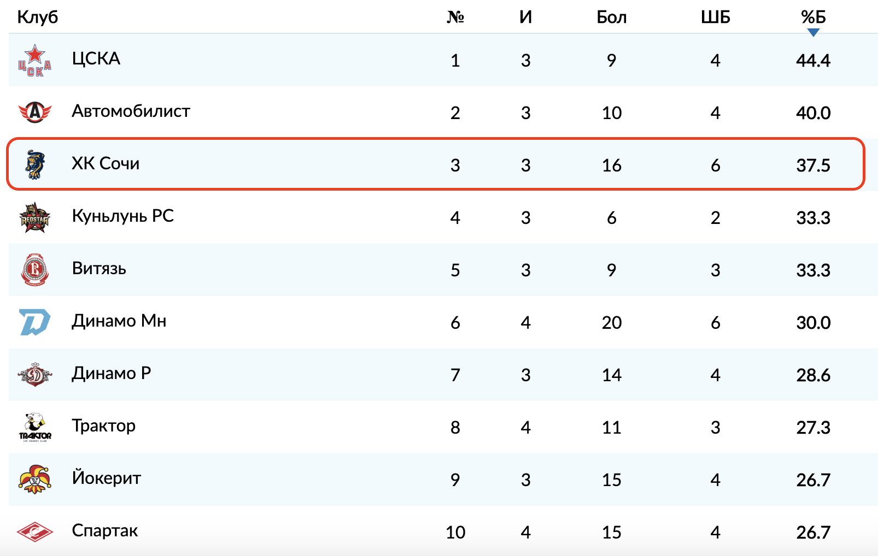Sort table by %Б column header

click(x=813, y=17)
